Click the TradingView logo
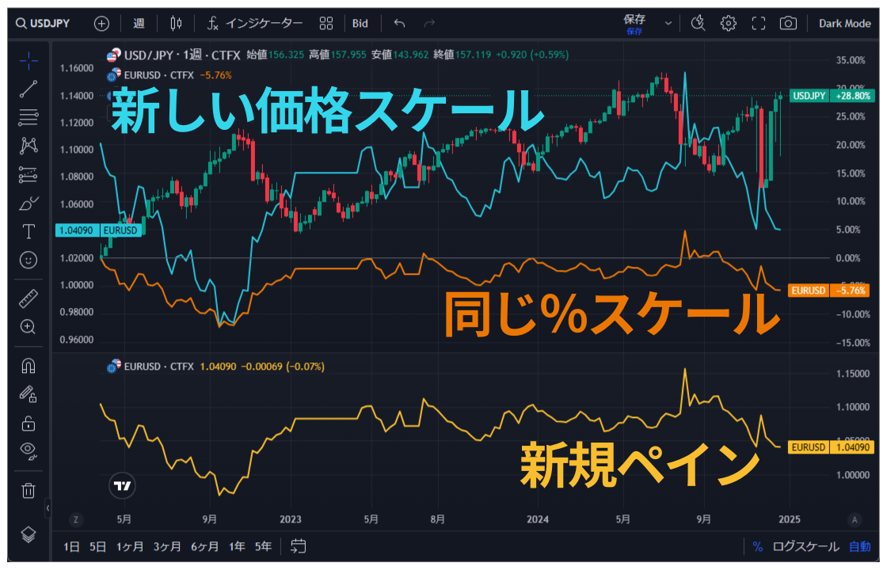This screenshot has height=570, width=887. [x=122, y=486]
